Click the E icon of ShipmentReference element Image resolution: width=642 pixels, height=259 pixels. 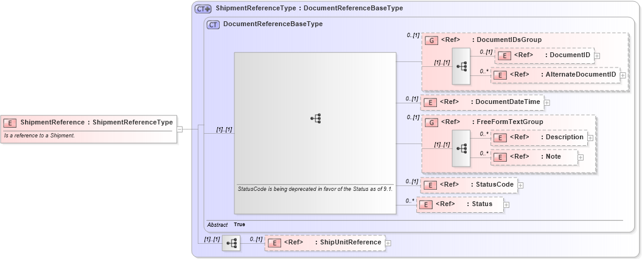[x=10, y=122]
